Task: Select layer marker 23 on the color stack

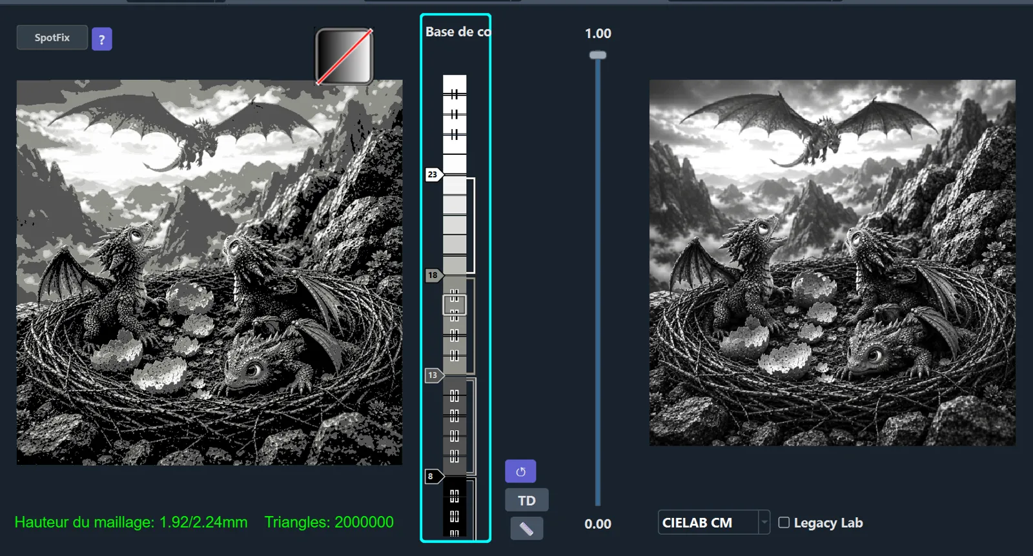Action: (433, 174)
